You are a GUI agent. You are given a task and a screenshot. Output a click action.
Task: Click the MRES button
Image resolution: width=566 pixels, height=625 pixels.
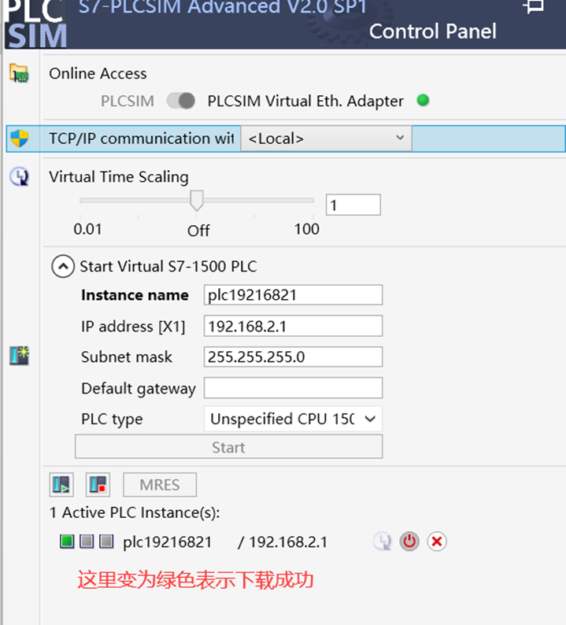[160, 485]
